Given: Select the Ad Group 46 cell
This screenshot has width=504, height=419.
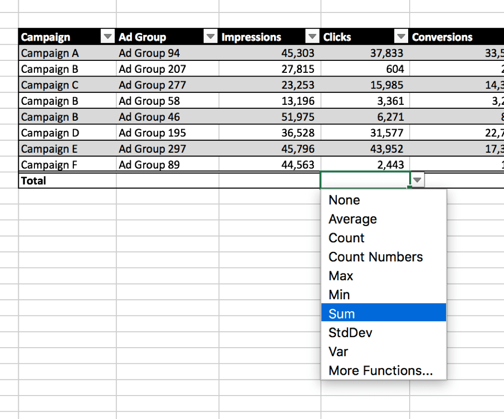Looking at the screenshot, I should [x=168, y=117].
